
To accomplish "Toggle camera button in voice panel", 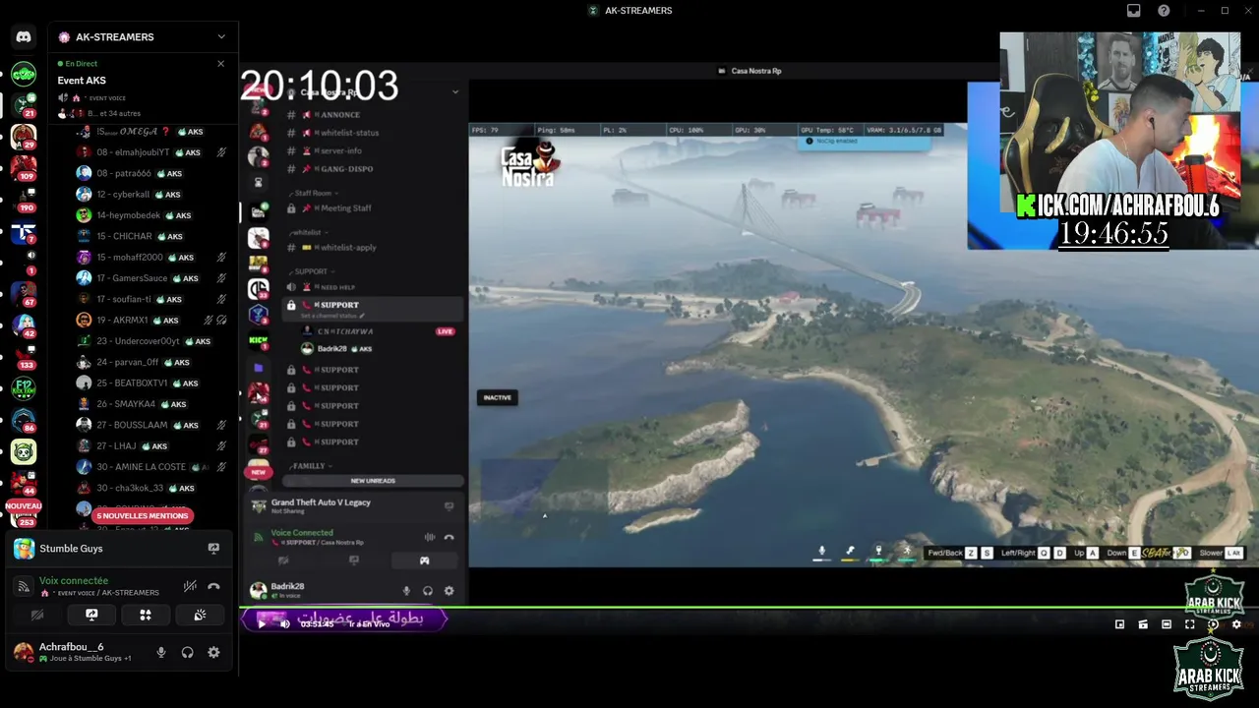I will pos(37,616).
